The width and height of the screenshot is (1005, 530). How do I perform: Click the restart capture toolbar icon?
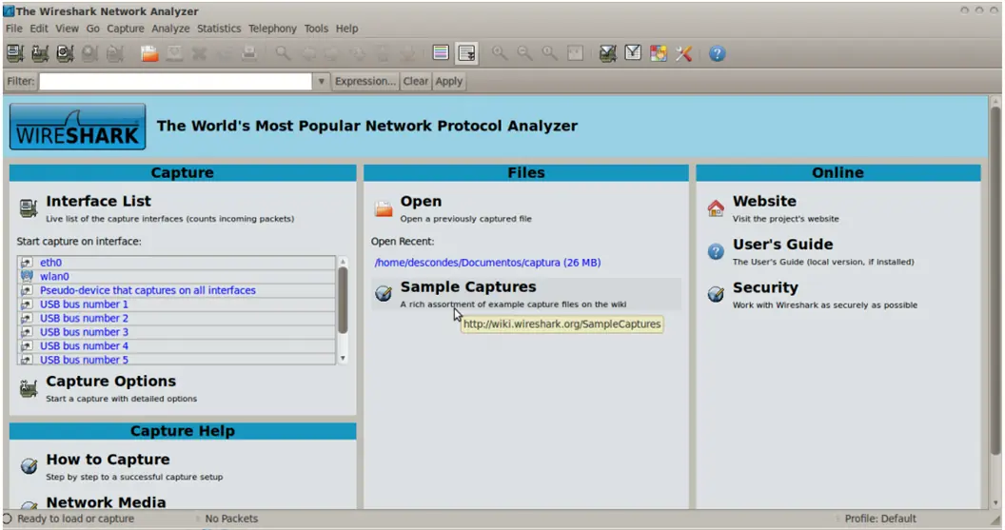pos(115,54)
